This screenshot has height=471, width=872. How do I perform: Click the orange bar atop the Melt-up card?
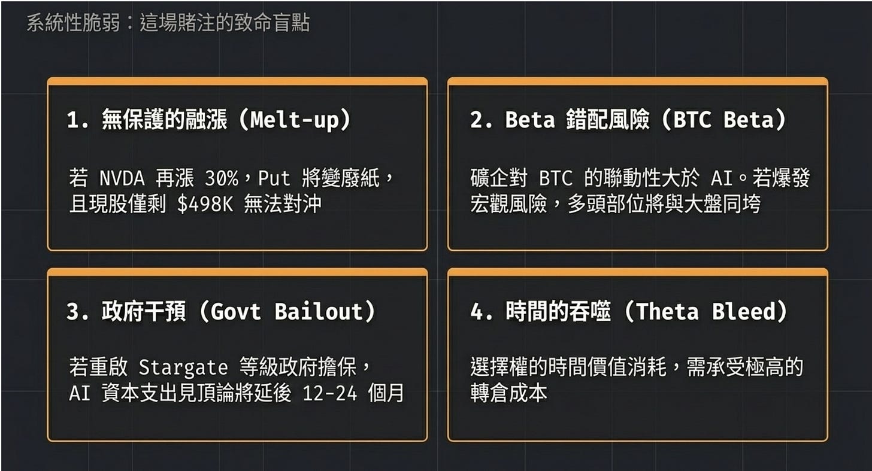pos(237,81)
